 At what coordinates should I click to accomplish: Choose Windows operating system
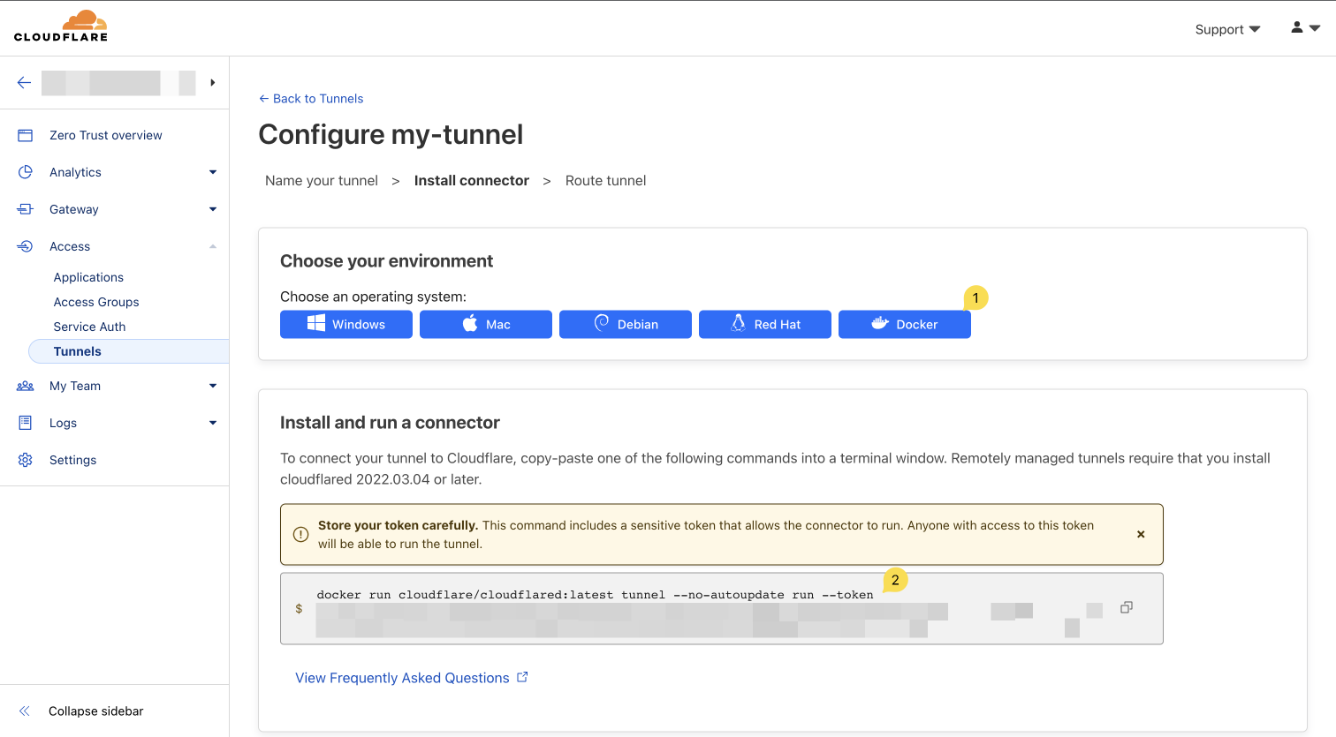click(346, 324)
